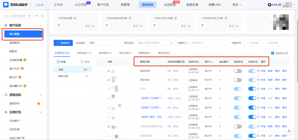Click 删除 in the 【链接】喜报 row
298x140 pixels.
[285, 117]
